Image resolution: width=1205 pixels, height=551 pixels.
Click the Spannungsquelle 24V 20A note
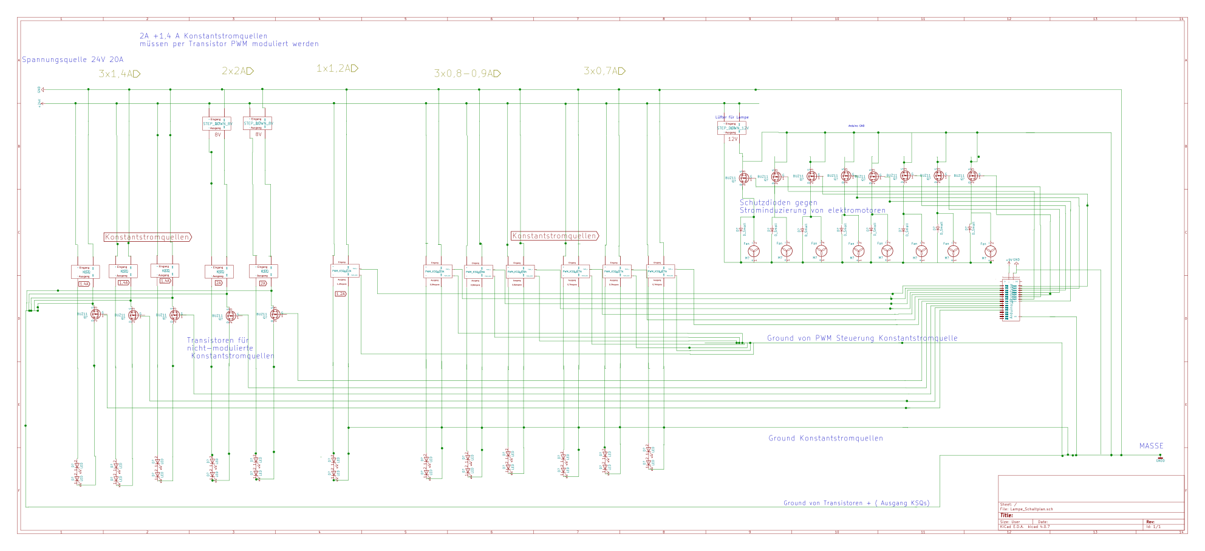73,60
